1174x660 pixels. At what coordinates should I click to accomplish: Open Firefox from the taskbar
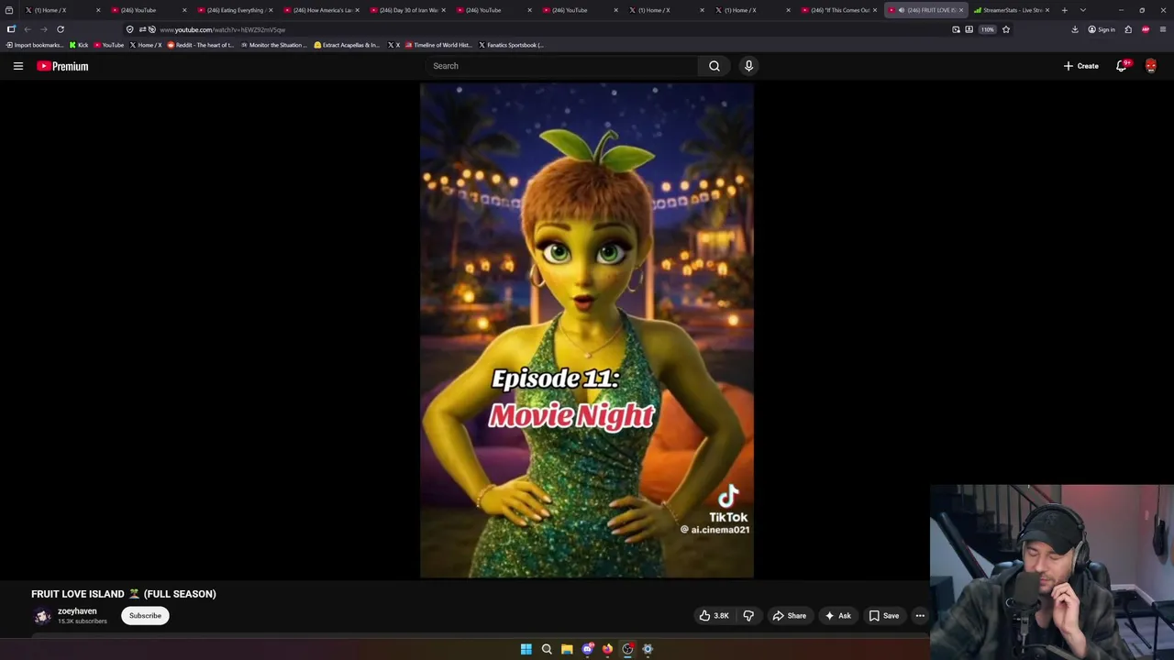pyautogui.click(x=607, y=649)
